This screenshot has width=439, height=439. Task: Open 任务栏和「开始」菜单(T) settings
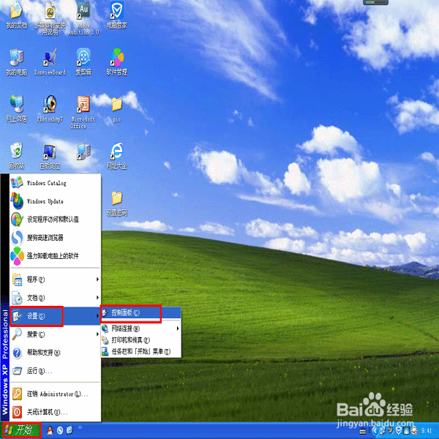[x=140, y=351]
